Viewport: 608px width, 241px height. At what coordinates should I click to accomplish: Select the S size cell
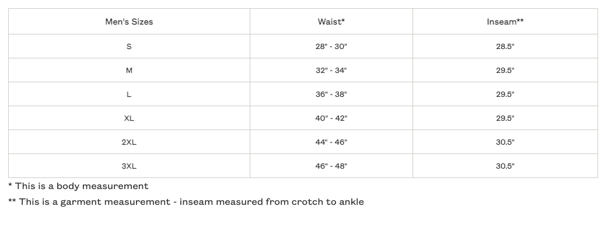click(x=129, y=46)
